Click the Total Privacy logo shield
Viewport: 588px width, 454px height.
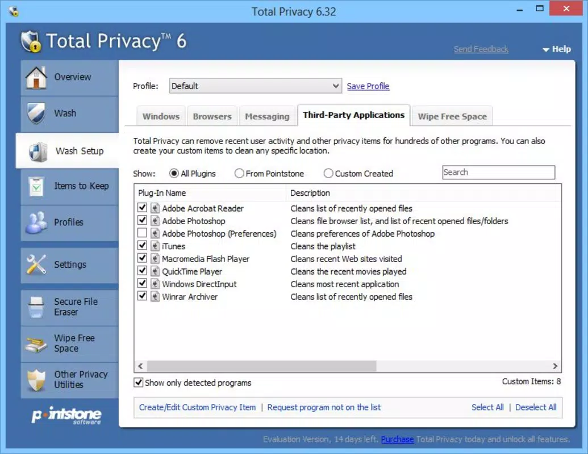pyautogui.click(x=31, y=41)
